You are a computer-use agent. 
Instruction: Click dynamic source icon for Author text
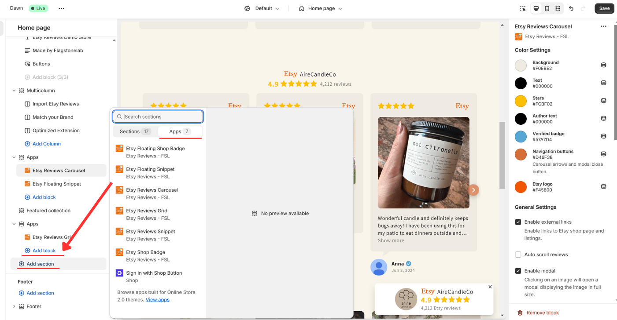coord(603,118)
